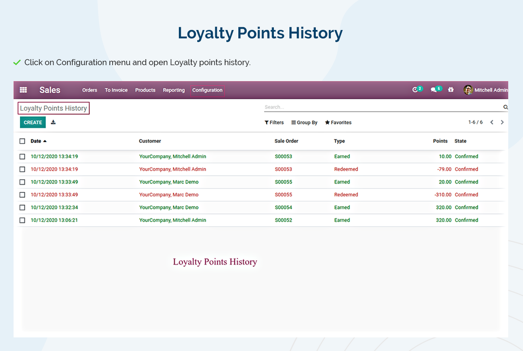Open the activities clock icon with badge 2

click(417, 90)
